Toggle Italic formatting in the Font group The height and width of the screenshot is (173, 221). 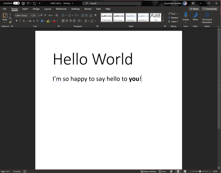point(21,21)
